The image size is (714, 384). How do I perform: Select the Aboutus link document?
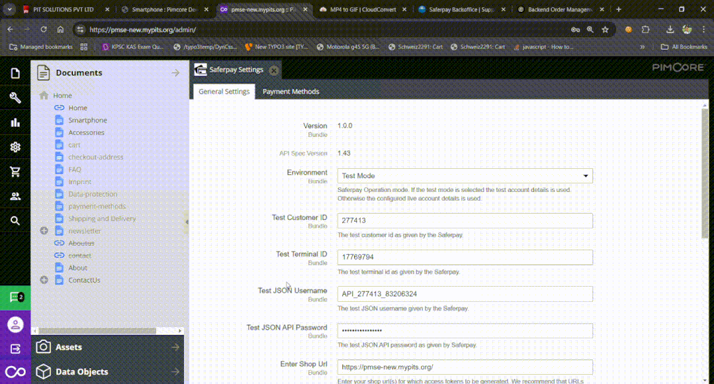click(81, 243)
